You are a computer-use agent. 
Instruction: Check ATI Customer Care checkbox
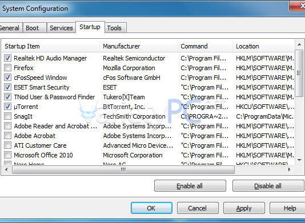tap(8, 145)
